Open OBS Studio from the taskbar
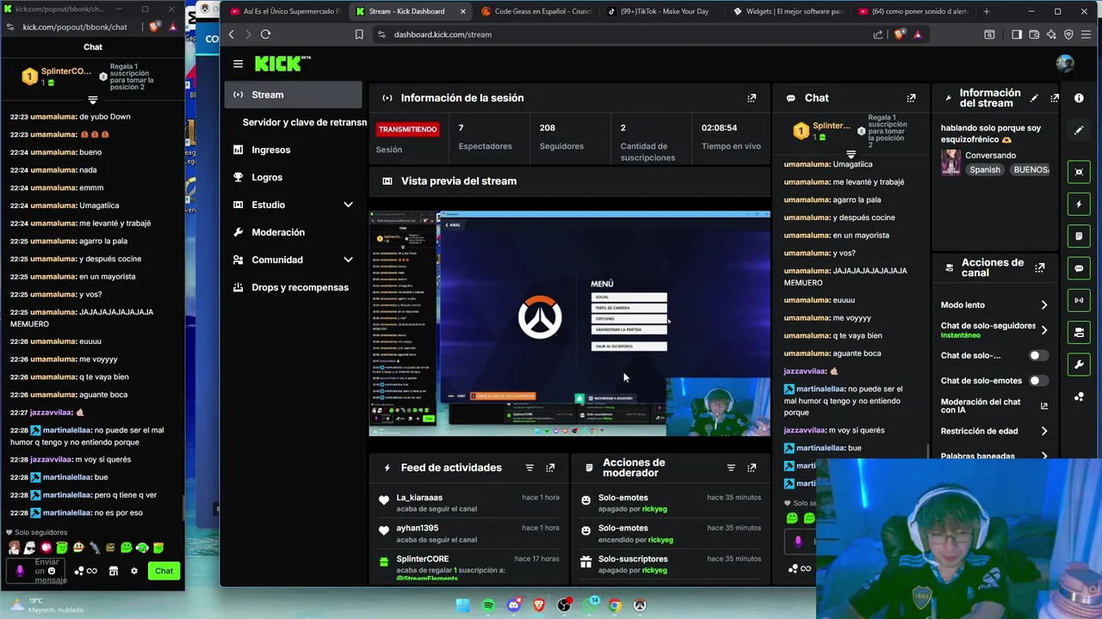Screen dimensions: 1102x619 (x=565, y=605)
